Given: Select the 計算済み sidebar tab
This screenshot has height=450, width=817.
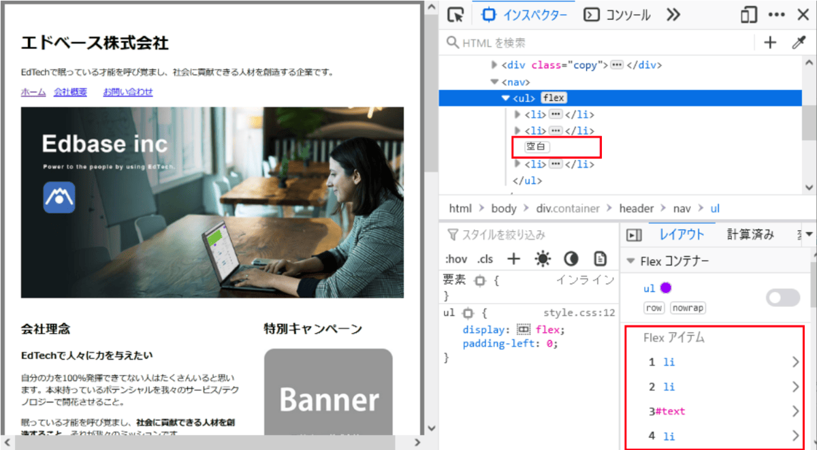Looking at the screenshot, I should (750, 235).
